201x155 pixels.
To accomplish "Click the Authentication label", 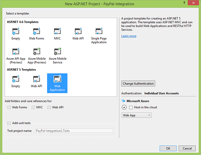I will (x=132, y=93).
